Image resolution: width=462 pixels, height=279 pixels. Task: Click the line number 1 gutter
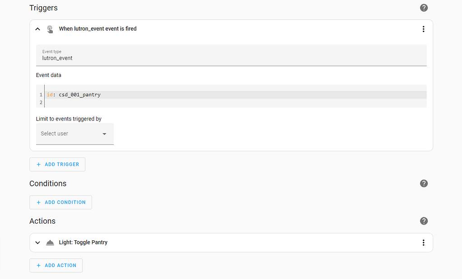pos(41,95)
